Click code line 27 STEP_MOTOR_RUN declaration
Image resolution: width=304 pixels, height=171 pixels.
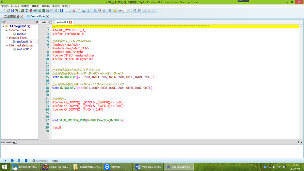coord(88,120)
